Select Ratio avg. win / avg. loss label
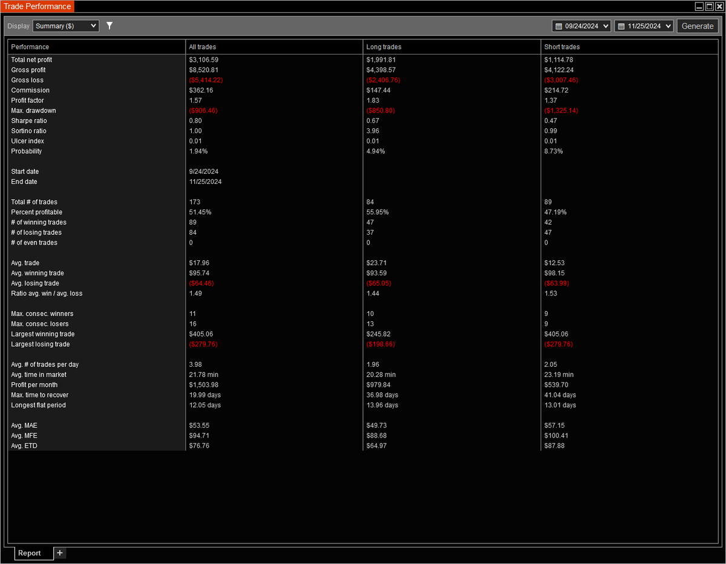 click(x=47, y=293)
